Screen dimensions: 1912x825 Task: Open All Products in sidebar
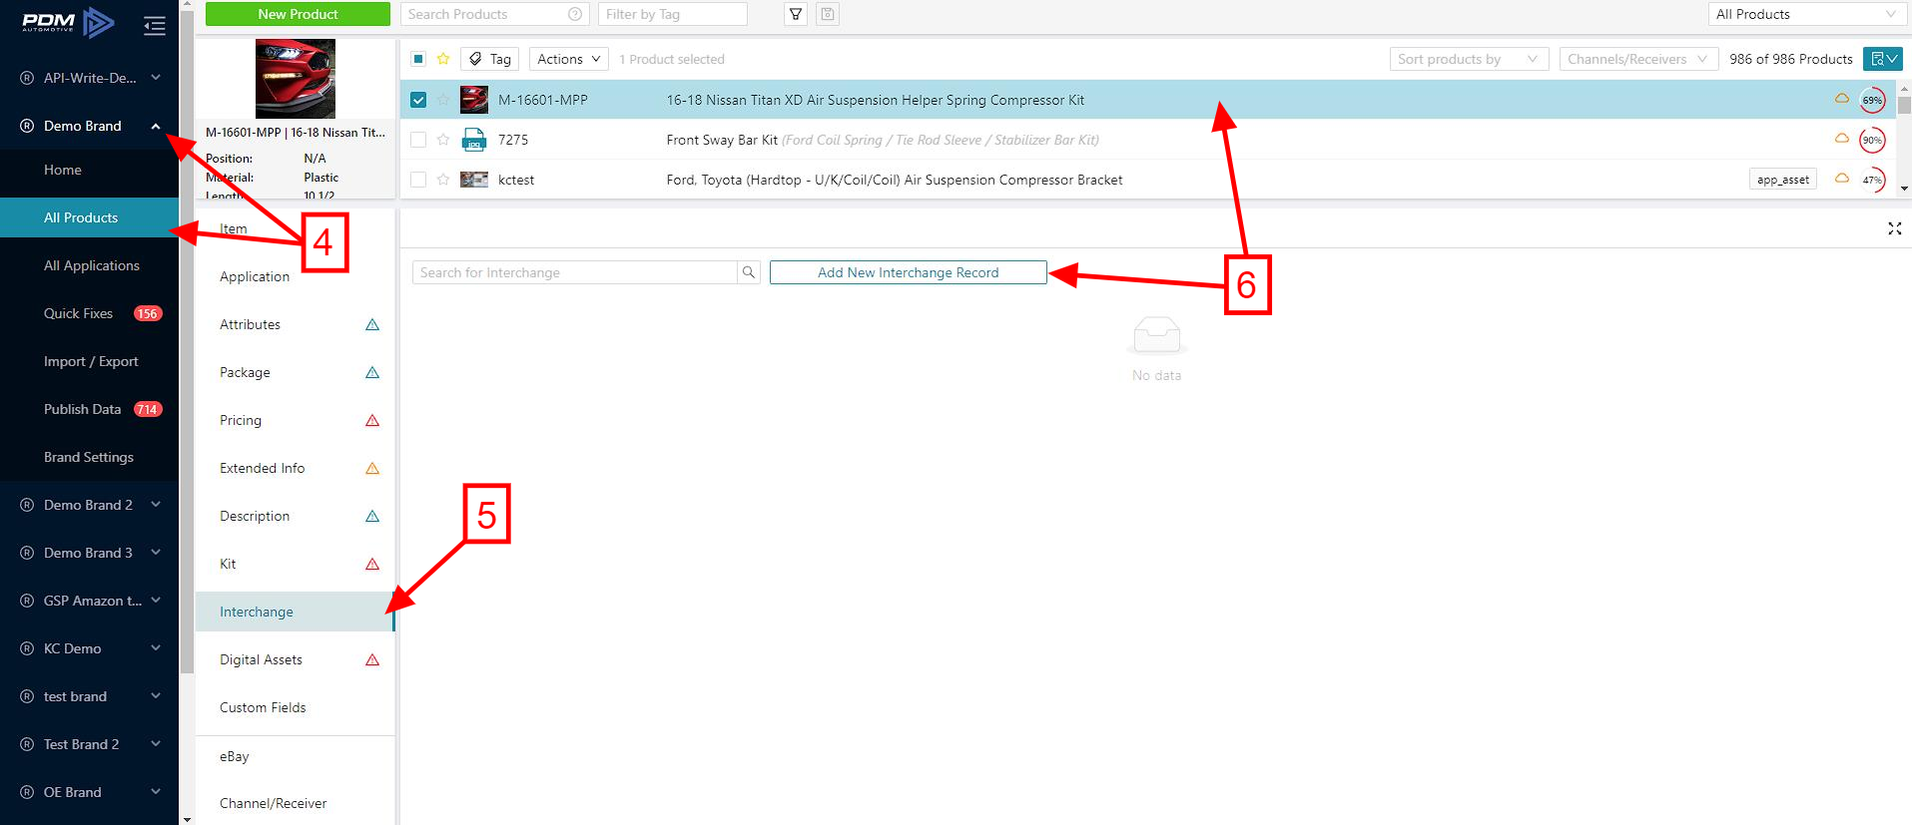(90, 217)
